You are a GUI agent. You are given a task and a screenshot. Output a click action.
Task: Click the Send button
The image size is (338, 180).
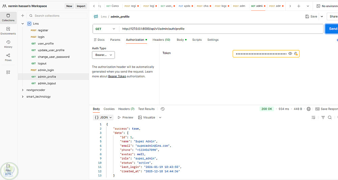(333, 29)
